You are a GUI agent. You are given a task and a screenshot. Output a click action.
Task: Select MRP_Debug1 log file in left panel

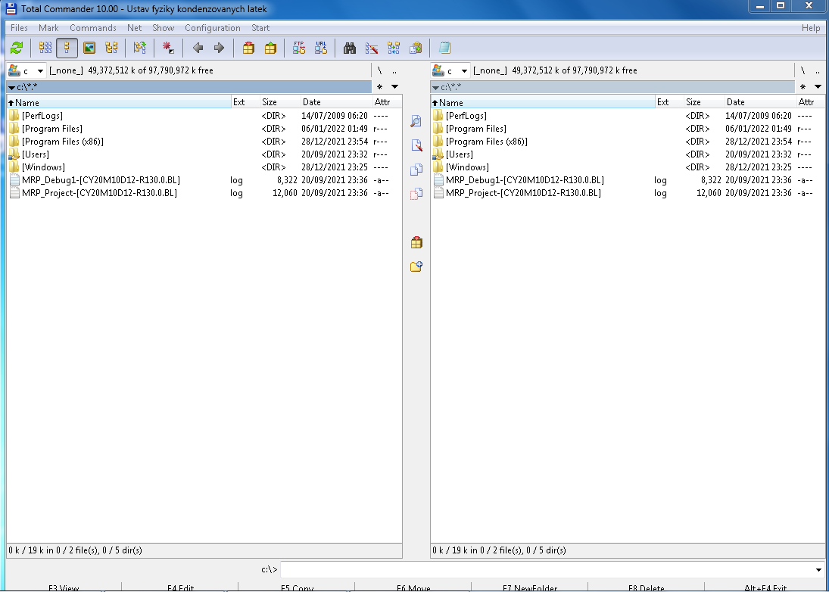204,179
